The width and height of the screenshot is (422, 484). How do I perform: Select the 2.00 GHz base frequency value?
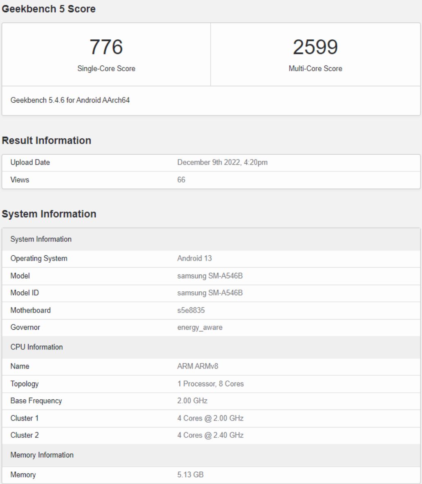click(192, 401)
